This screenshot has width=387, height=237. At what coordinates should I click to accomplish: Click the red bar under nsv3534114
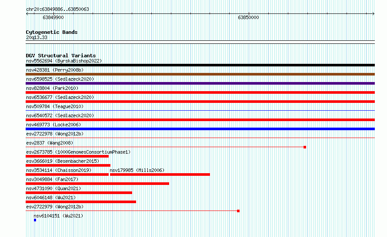67,174
